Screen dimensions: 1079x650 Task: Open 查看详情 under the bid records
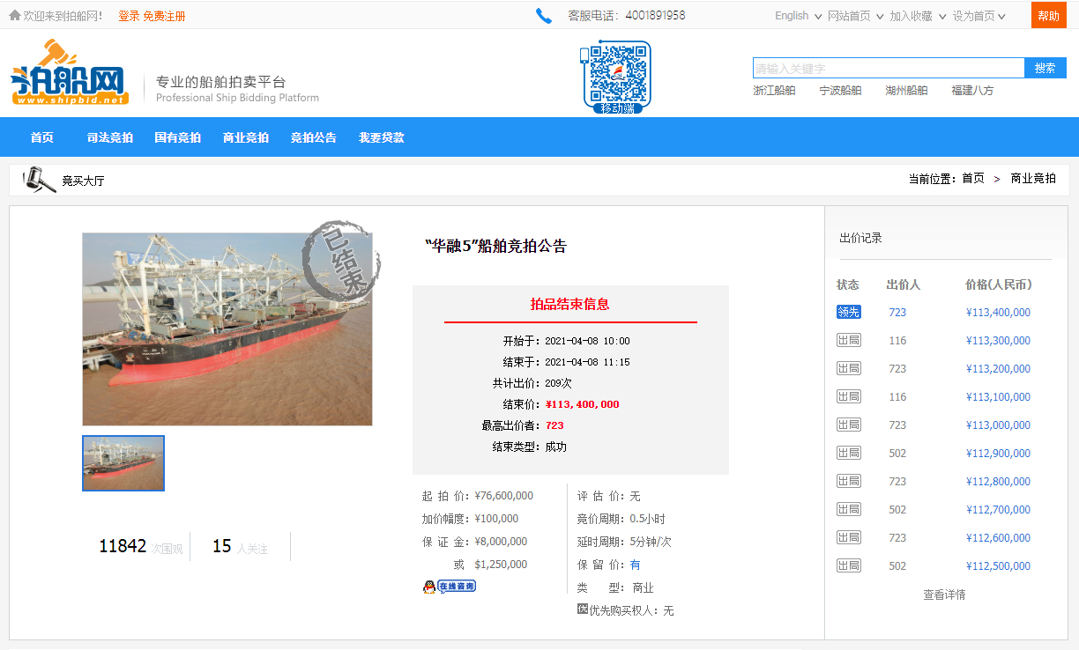coord(944,595)
